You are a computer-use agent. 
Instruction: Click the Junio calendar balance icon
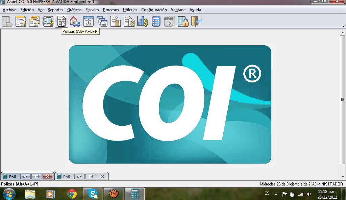pyautogui.click(x=88, y=21)
